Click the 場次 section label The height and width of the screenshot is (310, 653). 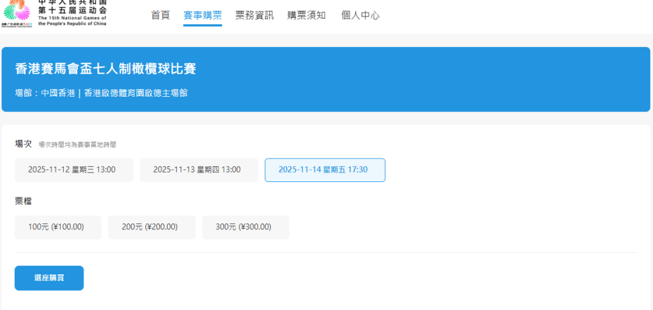coord(24,144)
